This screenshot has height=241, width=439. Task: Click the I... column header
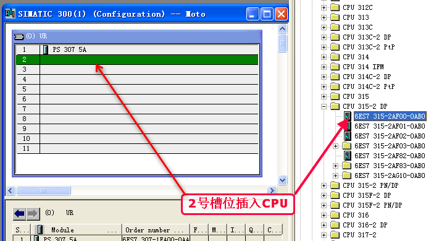click(236, 230)
